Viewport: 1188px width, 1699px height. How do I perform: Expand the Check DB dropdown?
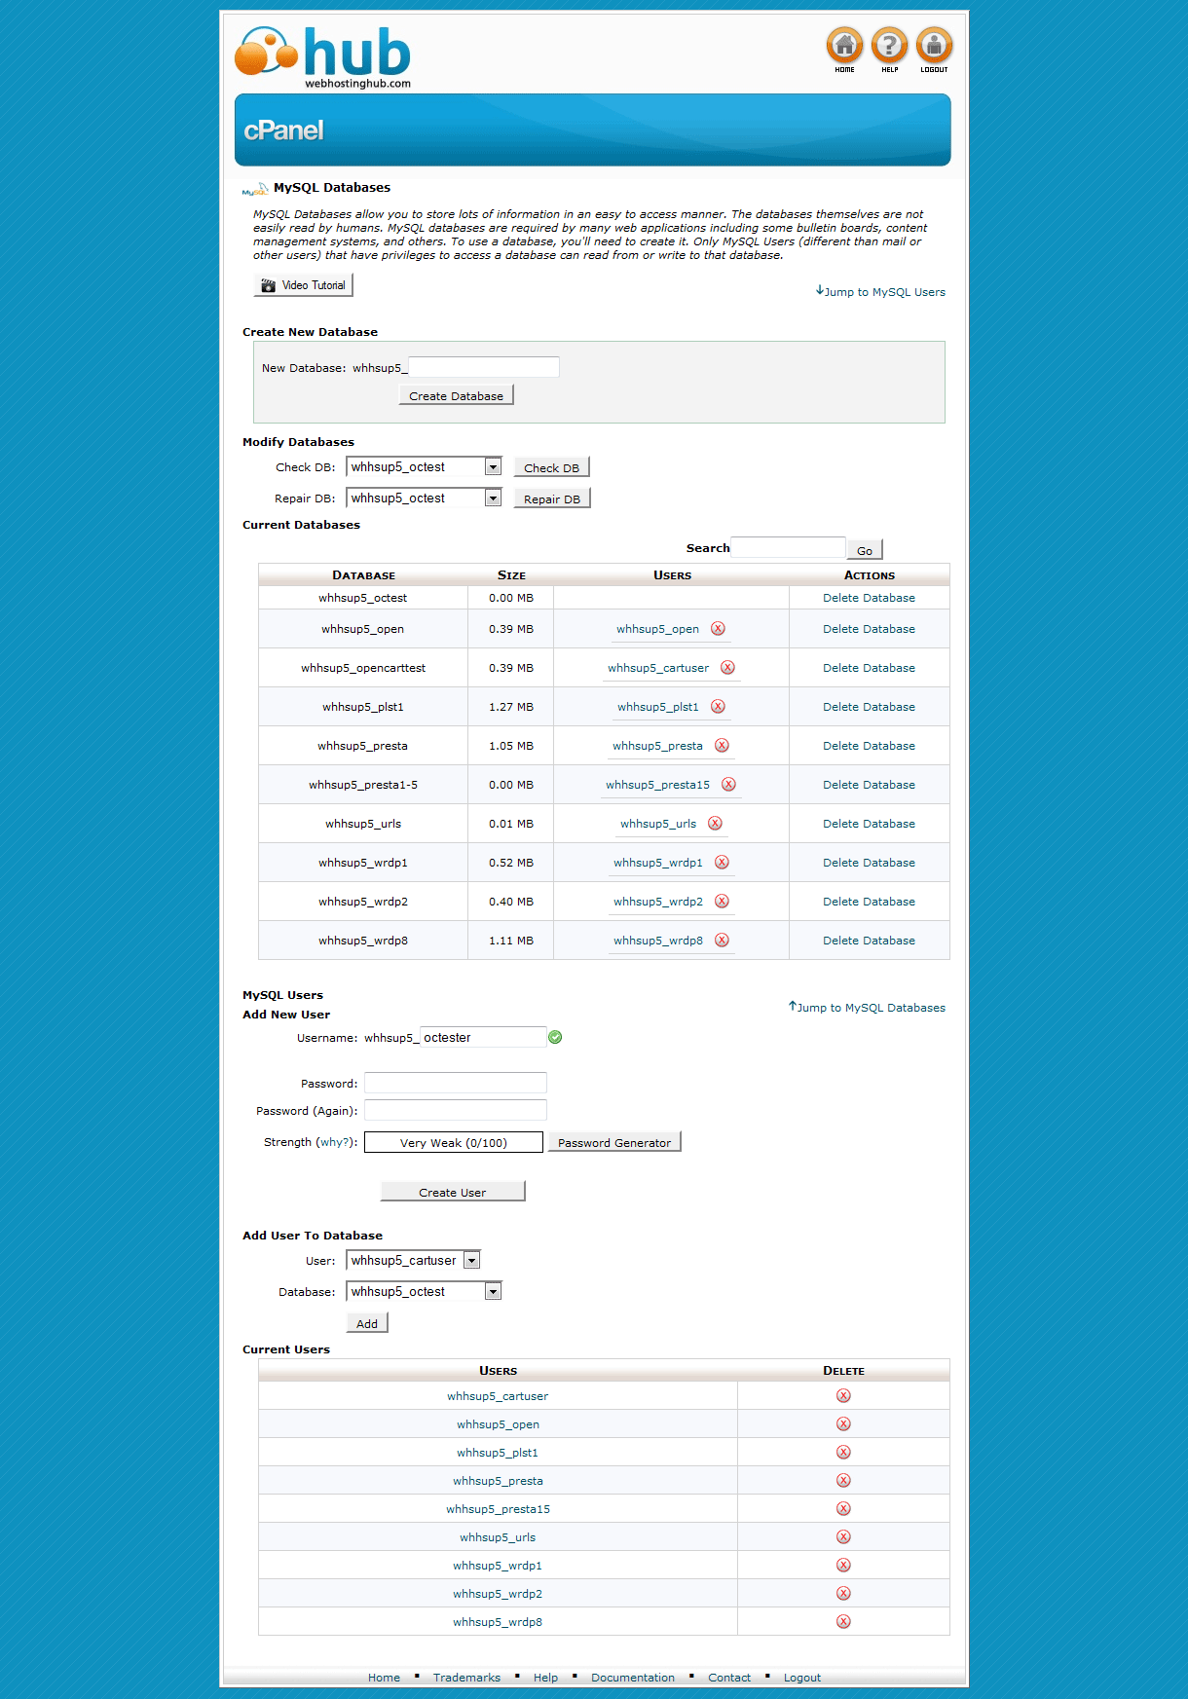493,467
